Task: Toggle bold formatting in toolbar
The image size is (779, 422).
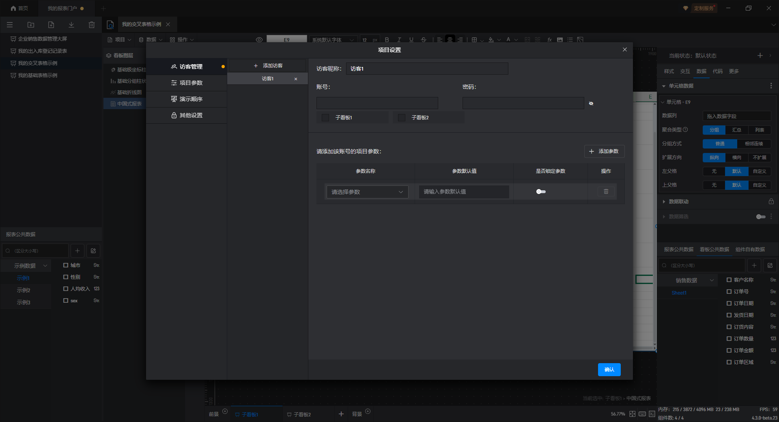Action: click(x=387, y=40)
